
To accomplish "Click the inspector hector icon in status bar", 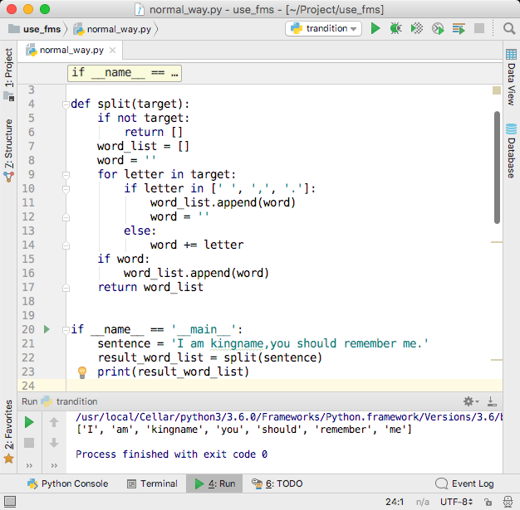I will coord(508,502).
